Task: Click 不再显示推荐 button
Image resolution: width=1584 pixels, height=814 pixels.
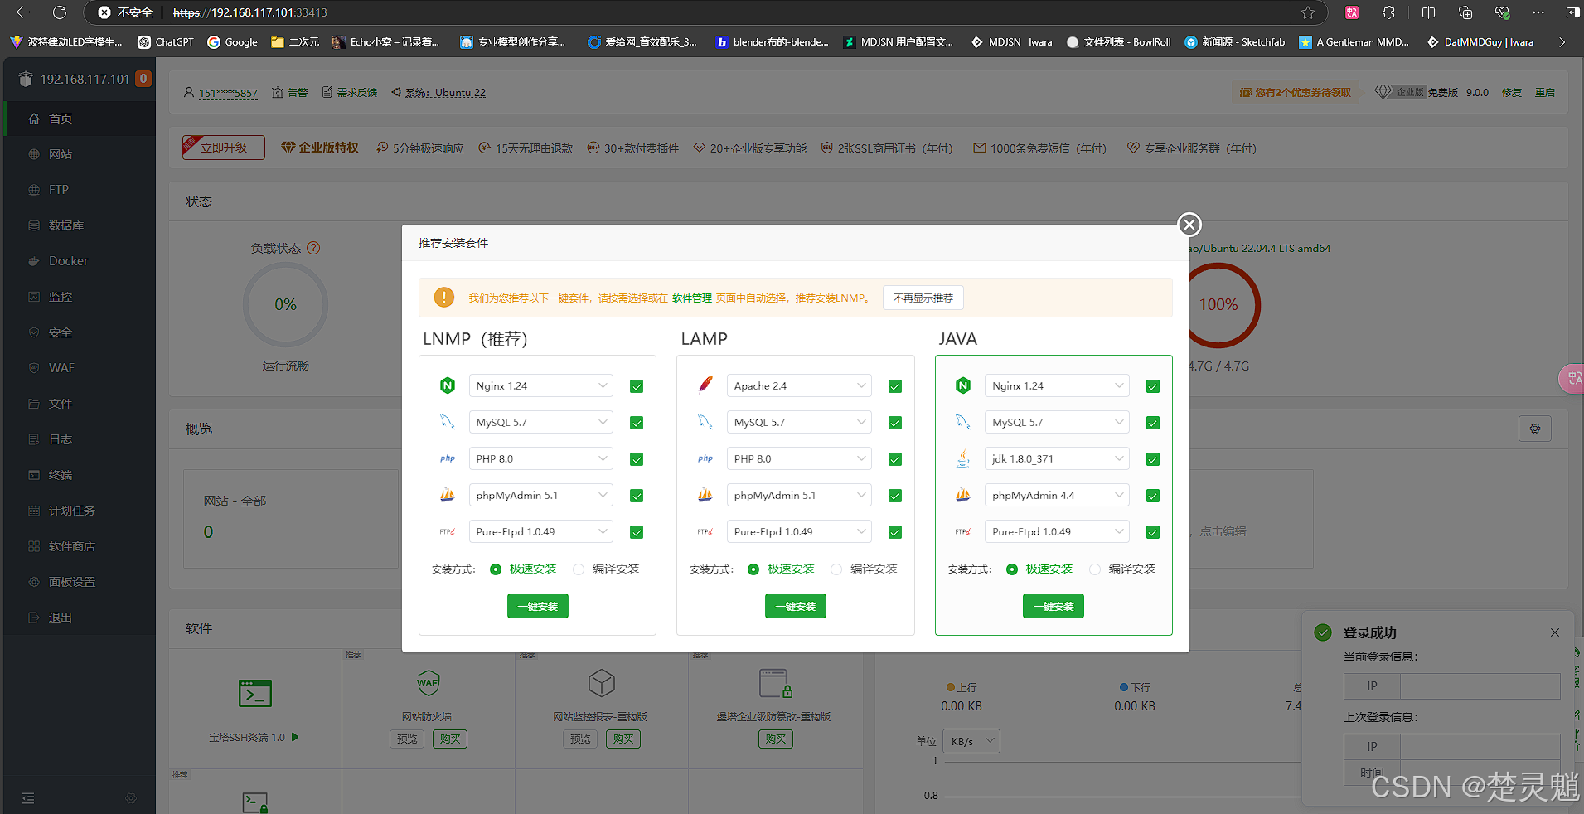Action: 923,298
